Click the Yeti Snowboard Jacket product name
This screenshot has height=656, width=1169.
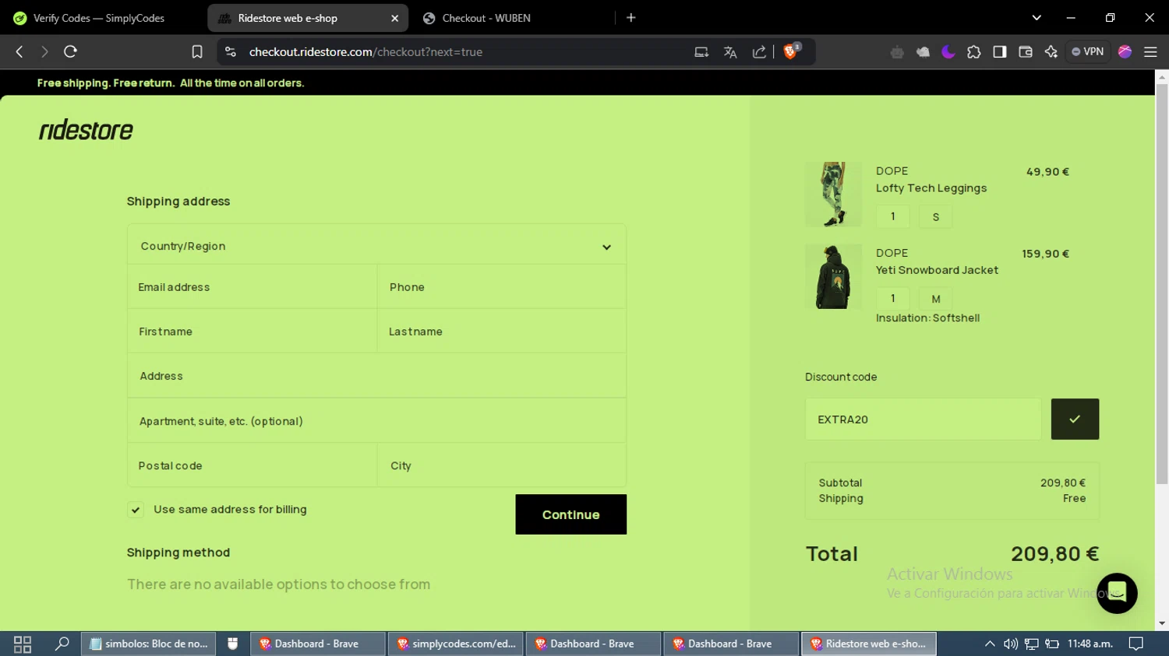click(x=937, y=270)
